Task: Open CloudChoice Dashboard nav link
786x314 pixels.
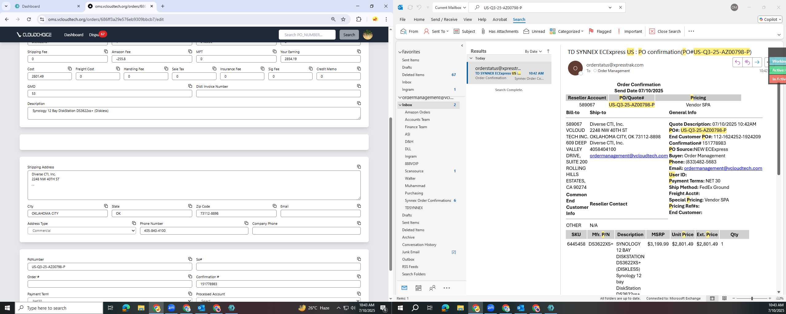Action: point(74,35)
